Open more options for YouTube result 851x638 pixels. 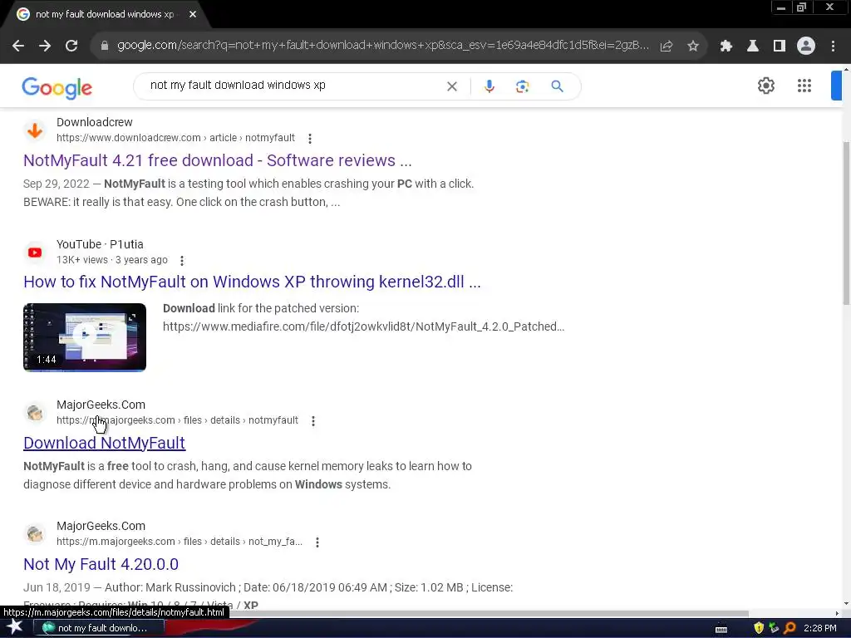(x=182, y=260)
